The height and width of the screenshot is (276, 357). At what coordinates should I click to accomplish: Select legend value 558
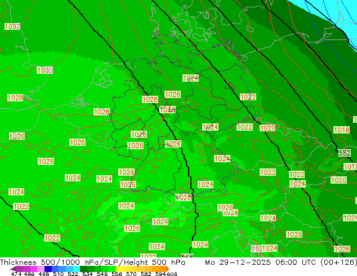(x=117, y=274)
